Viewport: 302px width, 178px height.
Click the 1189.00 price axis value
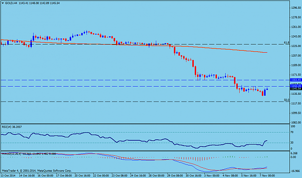296,65
